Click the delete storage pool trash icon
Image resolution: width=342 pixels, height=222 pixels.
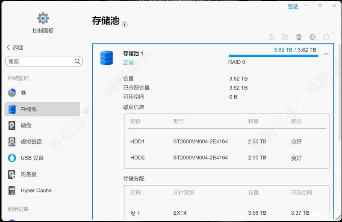tap(299, 37)
